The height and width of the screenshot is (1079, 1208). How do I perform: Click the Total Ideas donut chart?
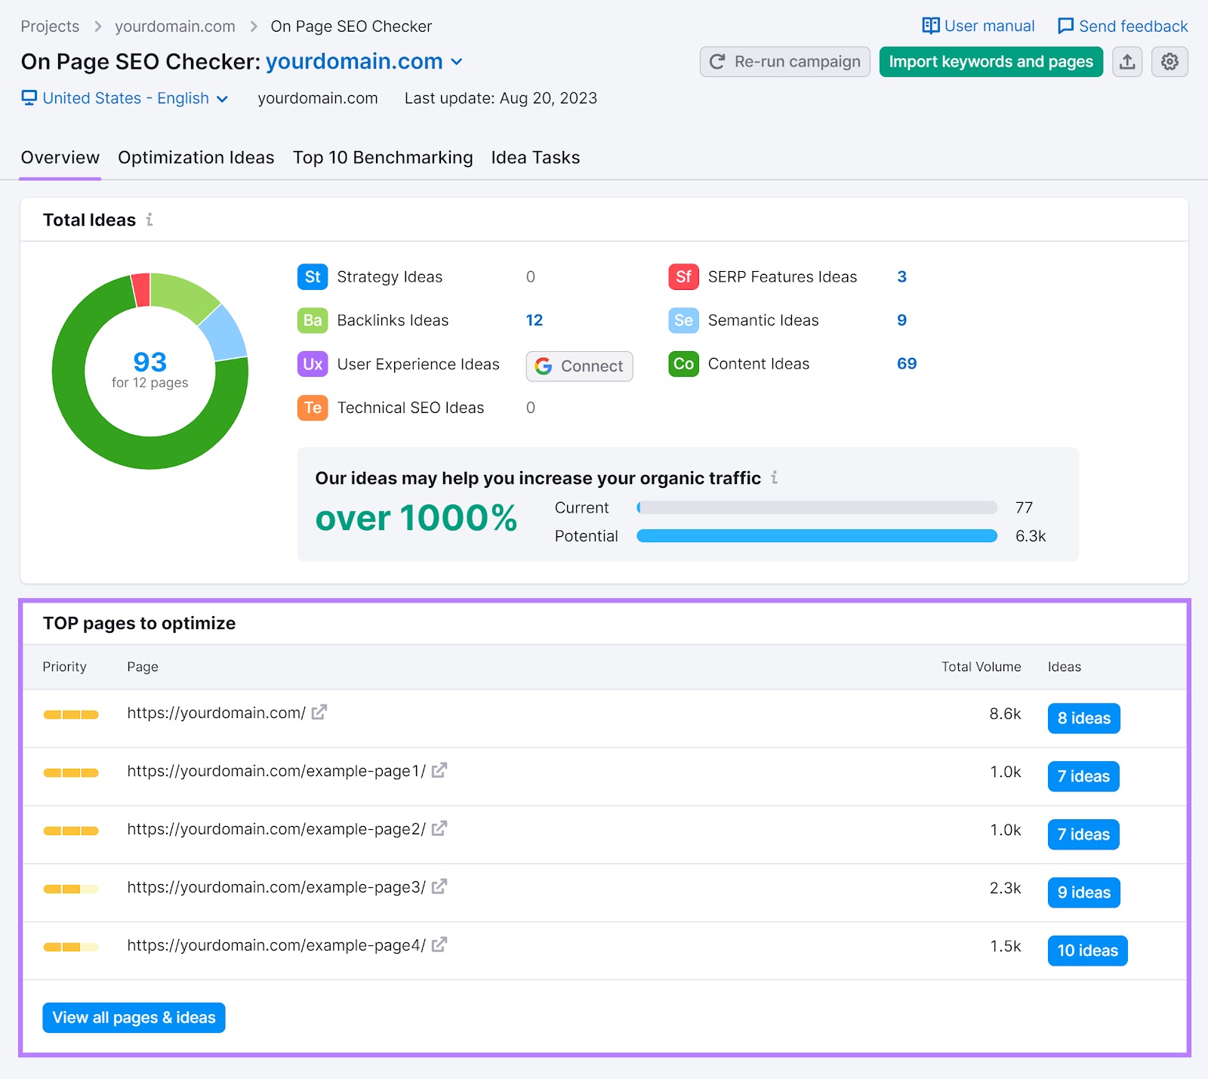(150, 371)
